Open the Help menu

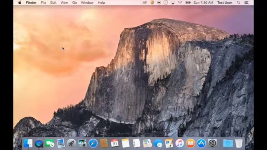click(x=101, y=2)
